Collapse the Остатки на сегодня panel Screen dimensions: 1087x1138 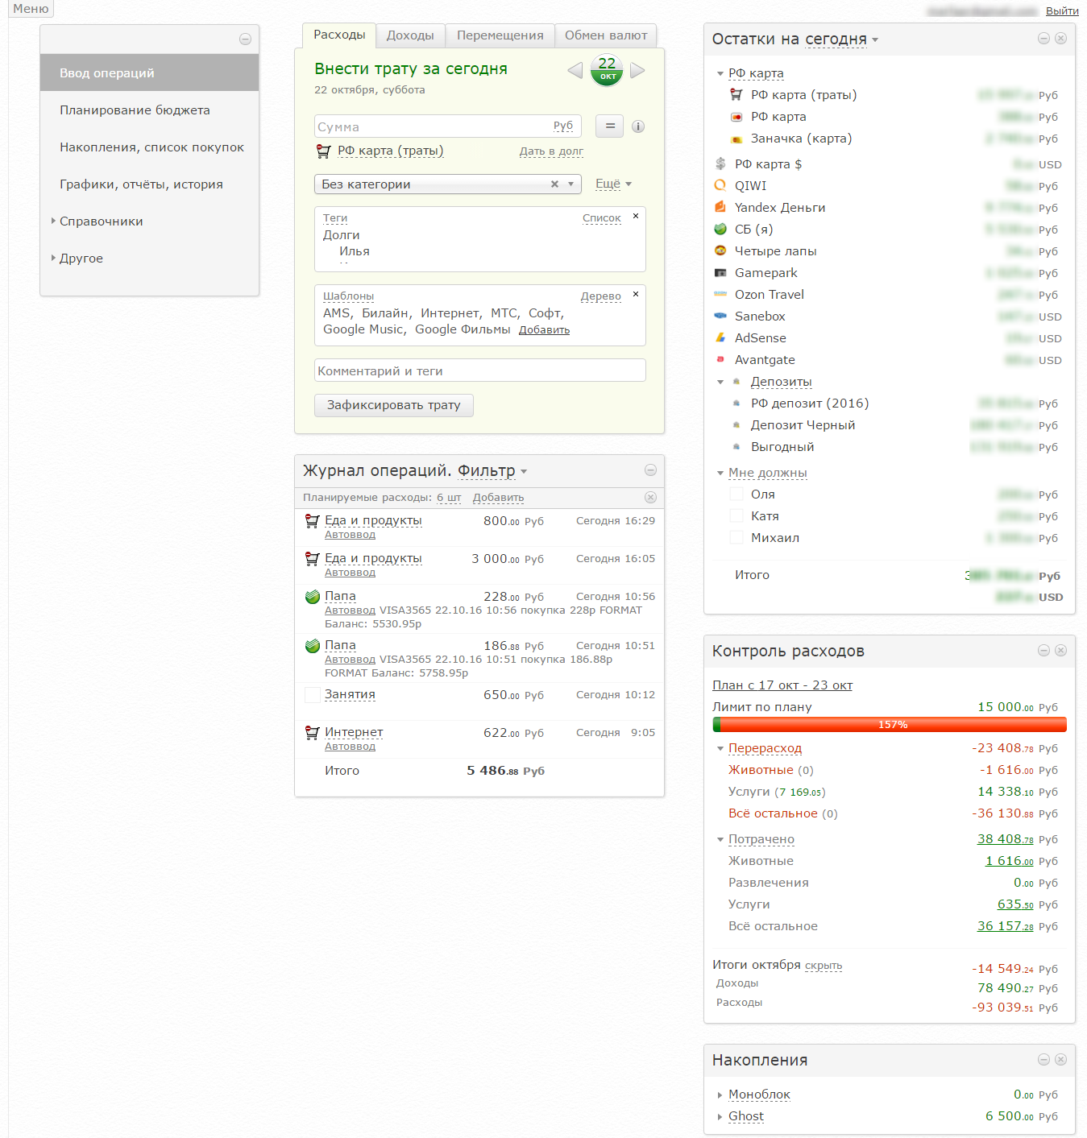1043,39
